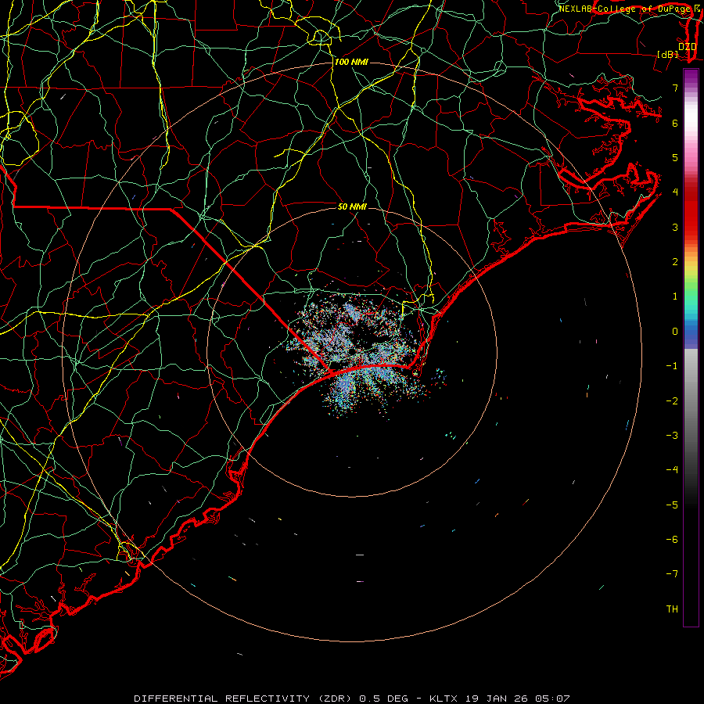Click the 05:07 time stamp

pyautogui.click(x=552, y=699)
